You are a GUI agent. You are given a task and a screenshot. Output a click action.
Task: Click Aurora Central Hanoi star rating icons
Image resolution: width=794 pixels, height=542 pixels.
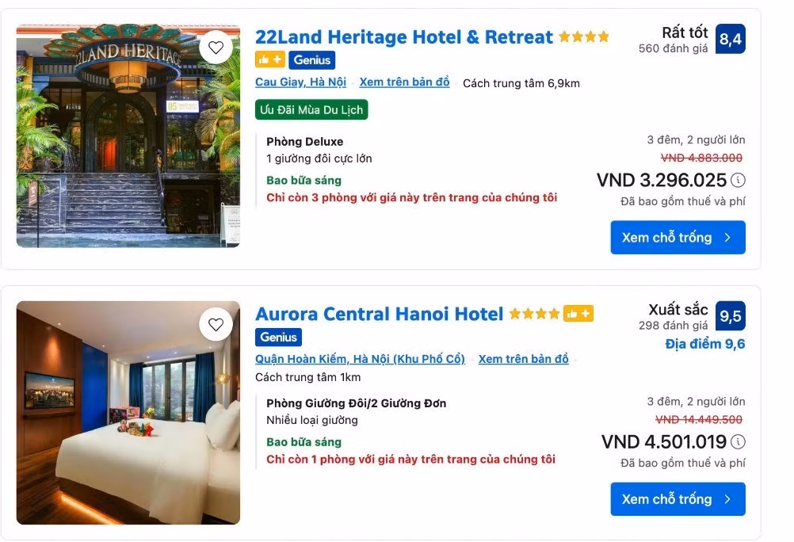[x=534, y=315]
